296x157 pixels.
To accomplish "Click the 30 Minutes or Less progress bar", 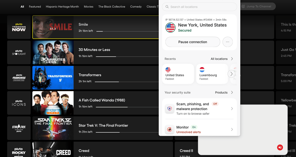I will [127, 56].
